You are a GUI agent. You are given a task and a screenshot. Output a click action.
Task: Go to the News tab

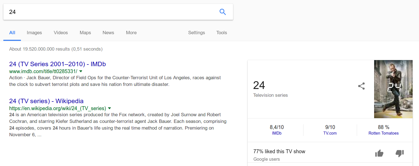(108, 33)
